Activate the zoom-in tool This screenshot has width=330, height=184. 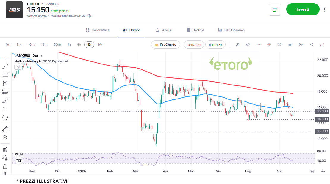click(5, 138)
